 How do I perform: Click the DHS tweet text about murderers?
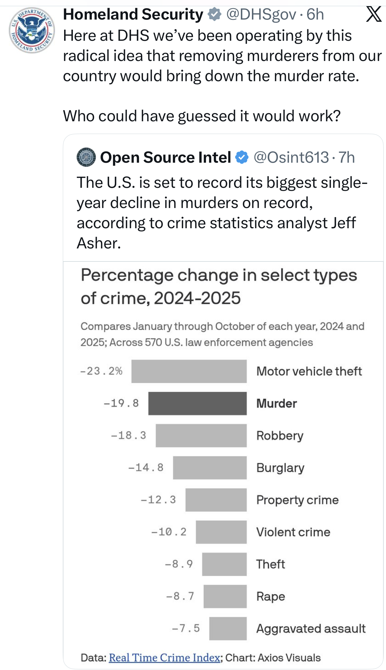[222, 56]
